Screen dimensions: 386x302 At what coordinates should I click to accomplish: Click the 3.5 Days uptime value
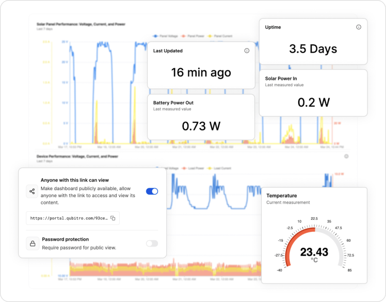313,49
